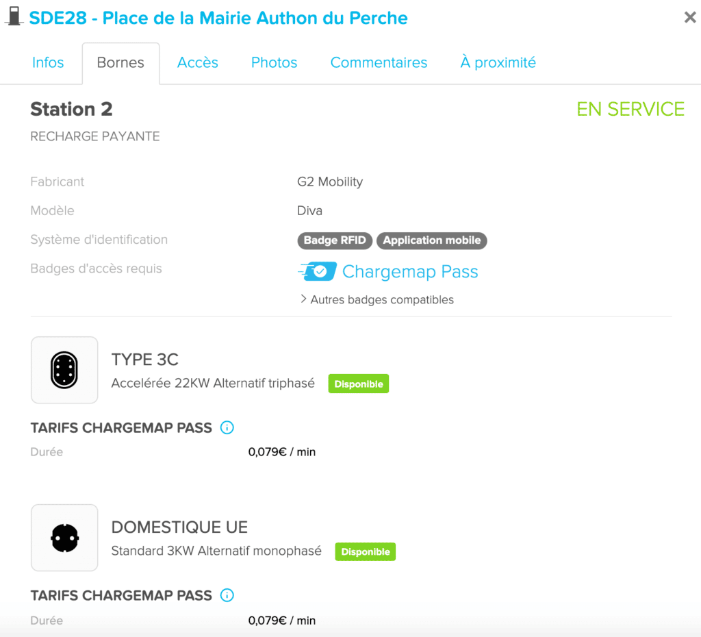
Task: Click the RECHARGE PAYANTE label
Action: pos(95,136)
